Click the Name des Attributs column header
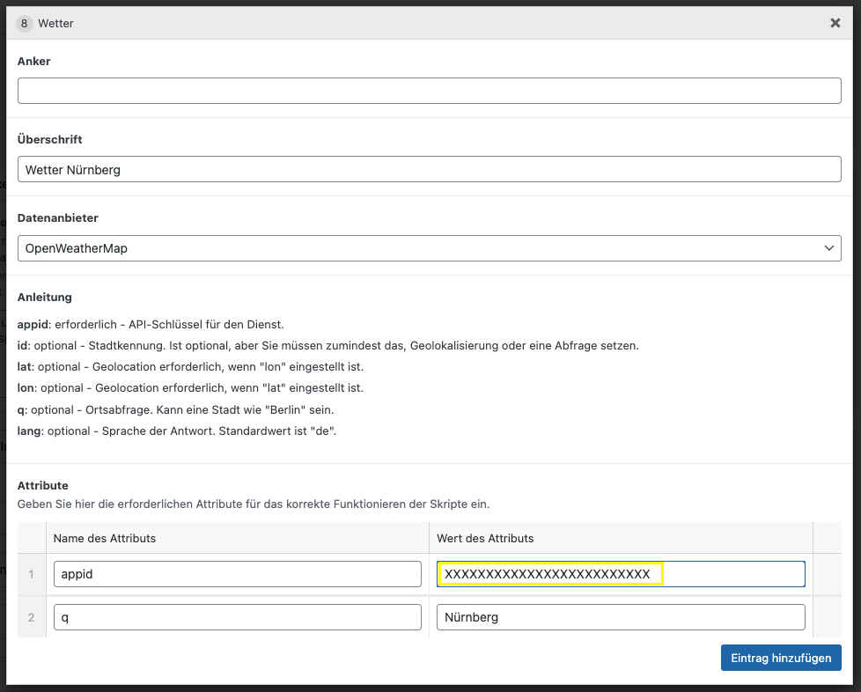This screenshot has height=692, width=861. pyautogui.click(x=105, y=538)
